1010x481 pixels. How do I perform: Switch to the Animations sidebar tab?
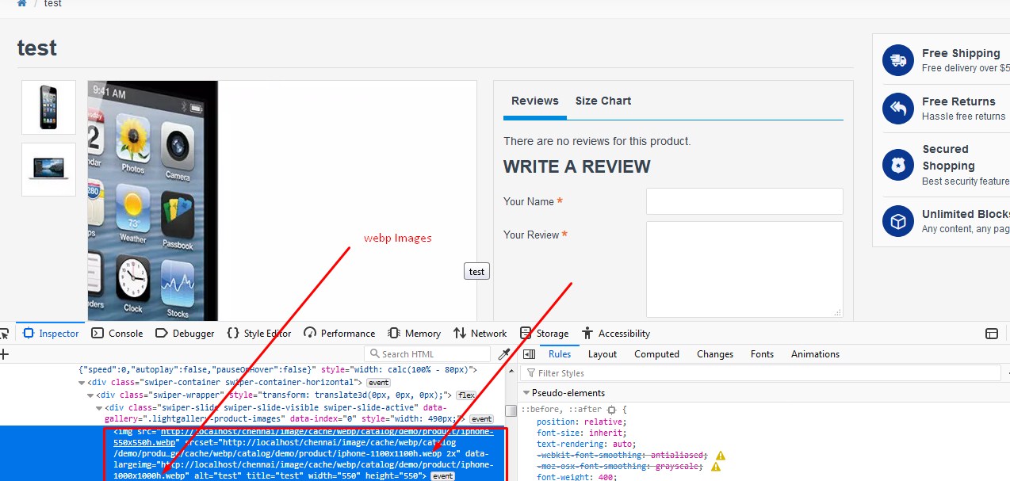tap(815, 354)
